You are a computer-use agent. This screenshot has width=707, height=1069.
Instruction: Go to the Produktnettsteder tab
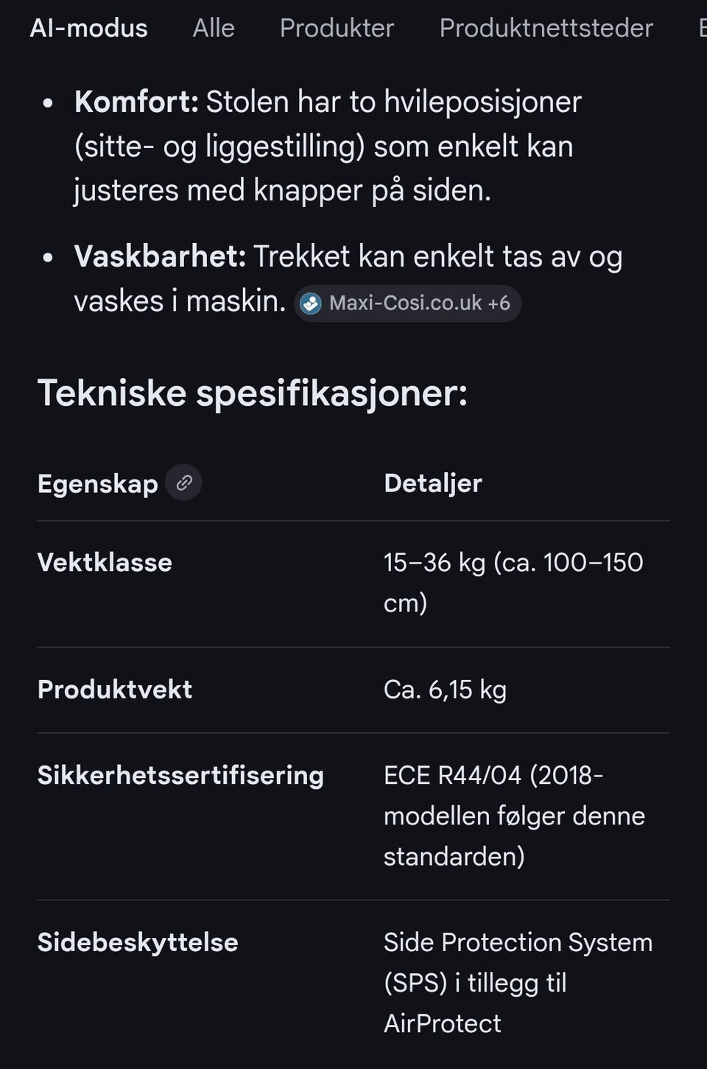point(546,28)
